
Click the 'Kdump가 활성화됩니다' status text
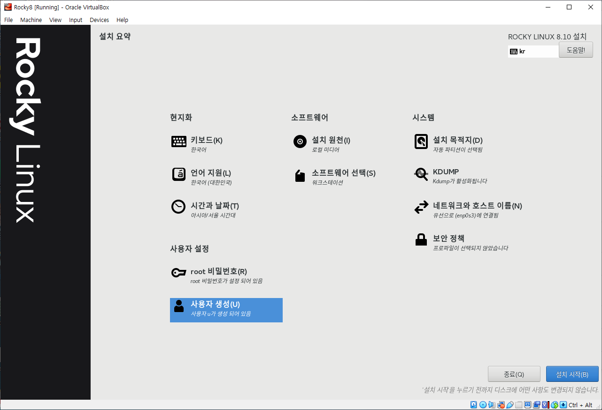[460, 181]
